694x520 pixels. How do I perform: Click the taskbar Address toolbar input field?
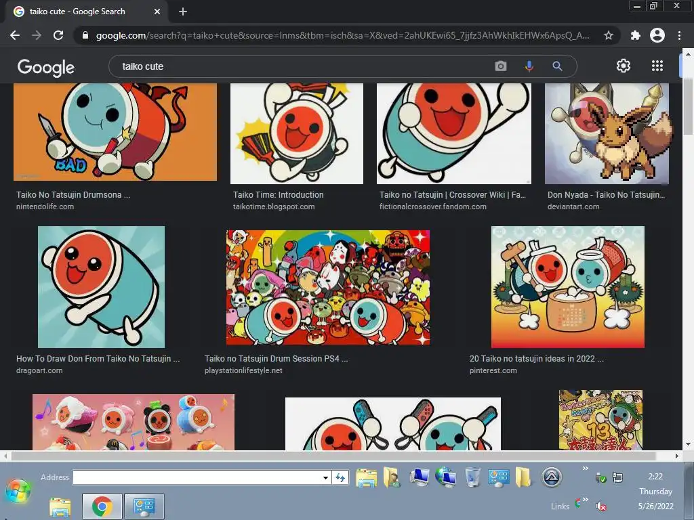click(197, 477)
